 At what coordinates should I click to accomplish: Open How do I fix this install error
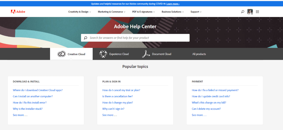pyautogui.click(x=29, y=103)
